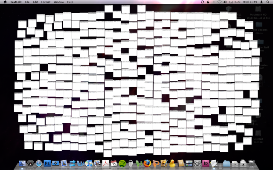Click the sync status icon in menu bar
273x170 pixels.
(x=202, y=2)
